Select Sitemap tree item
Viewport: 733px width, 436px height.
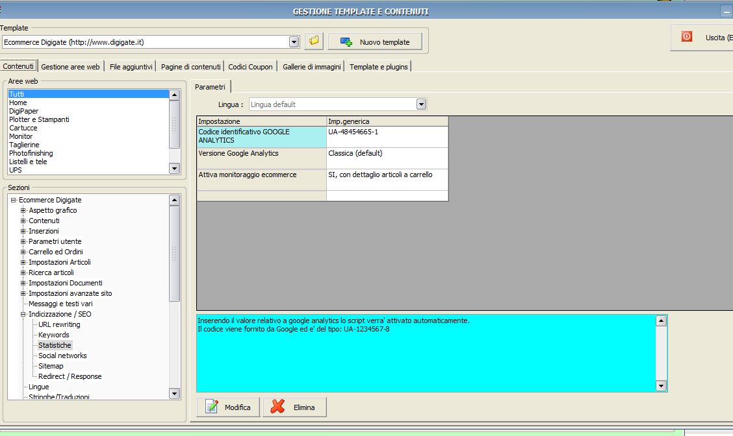tap(51, 366)
